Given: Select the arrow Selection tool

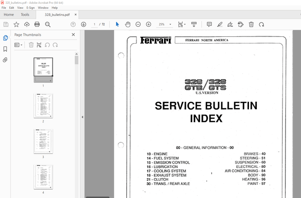Looking at the screenshot, I should (117, 24).
